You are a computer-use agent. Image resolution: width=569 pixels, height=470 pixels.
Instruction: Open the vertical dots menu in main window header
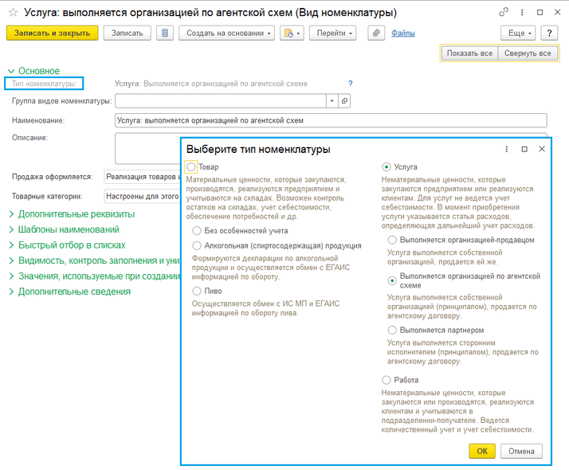[522, 12]
